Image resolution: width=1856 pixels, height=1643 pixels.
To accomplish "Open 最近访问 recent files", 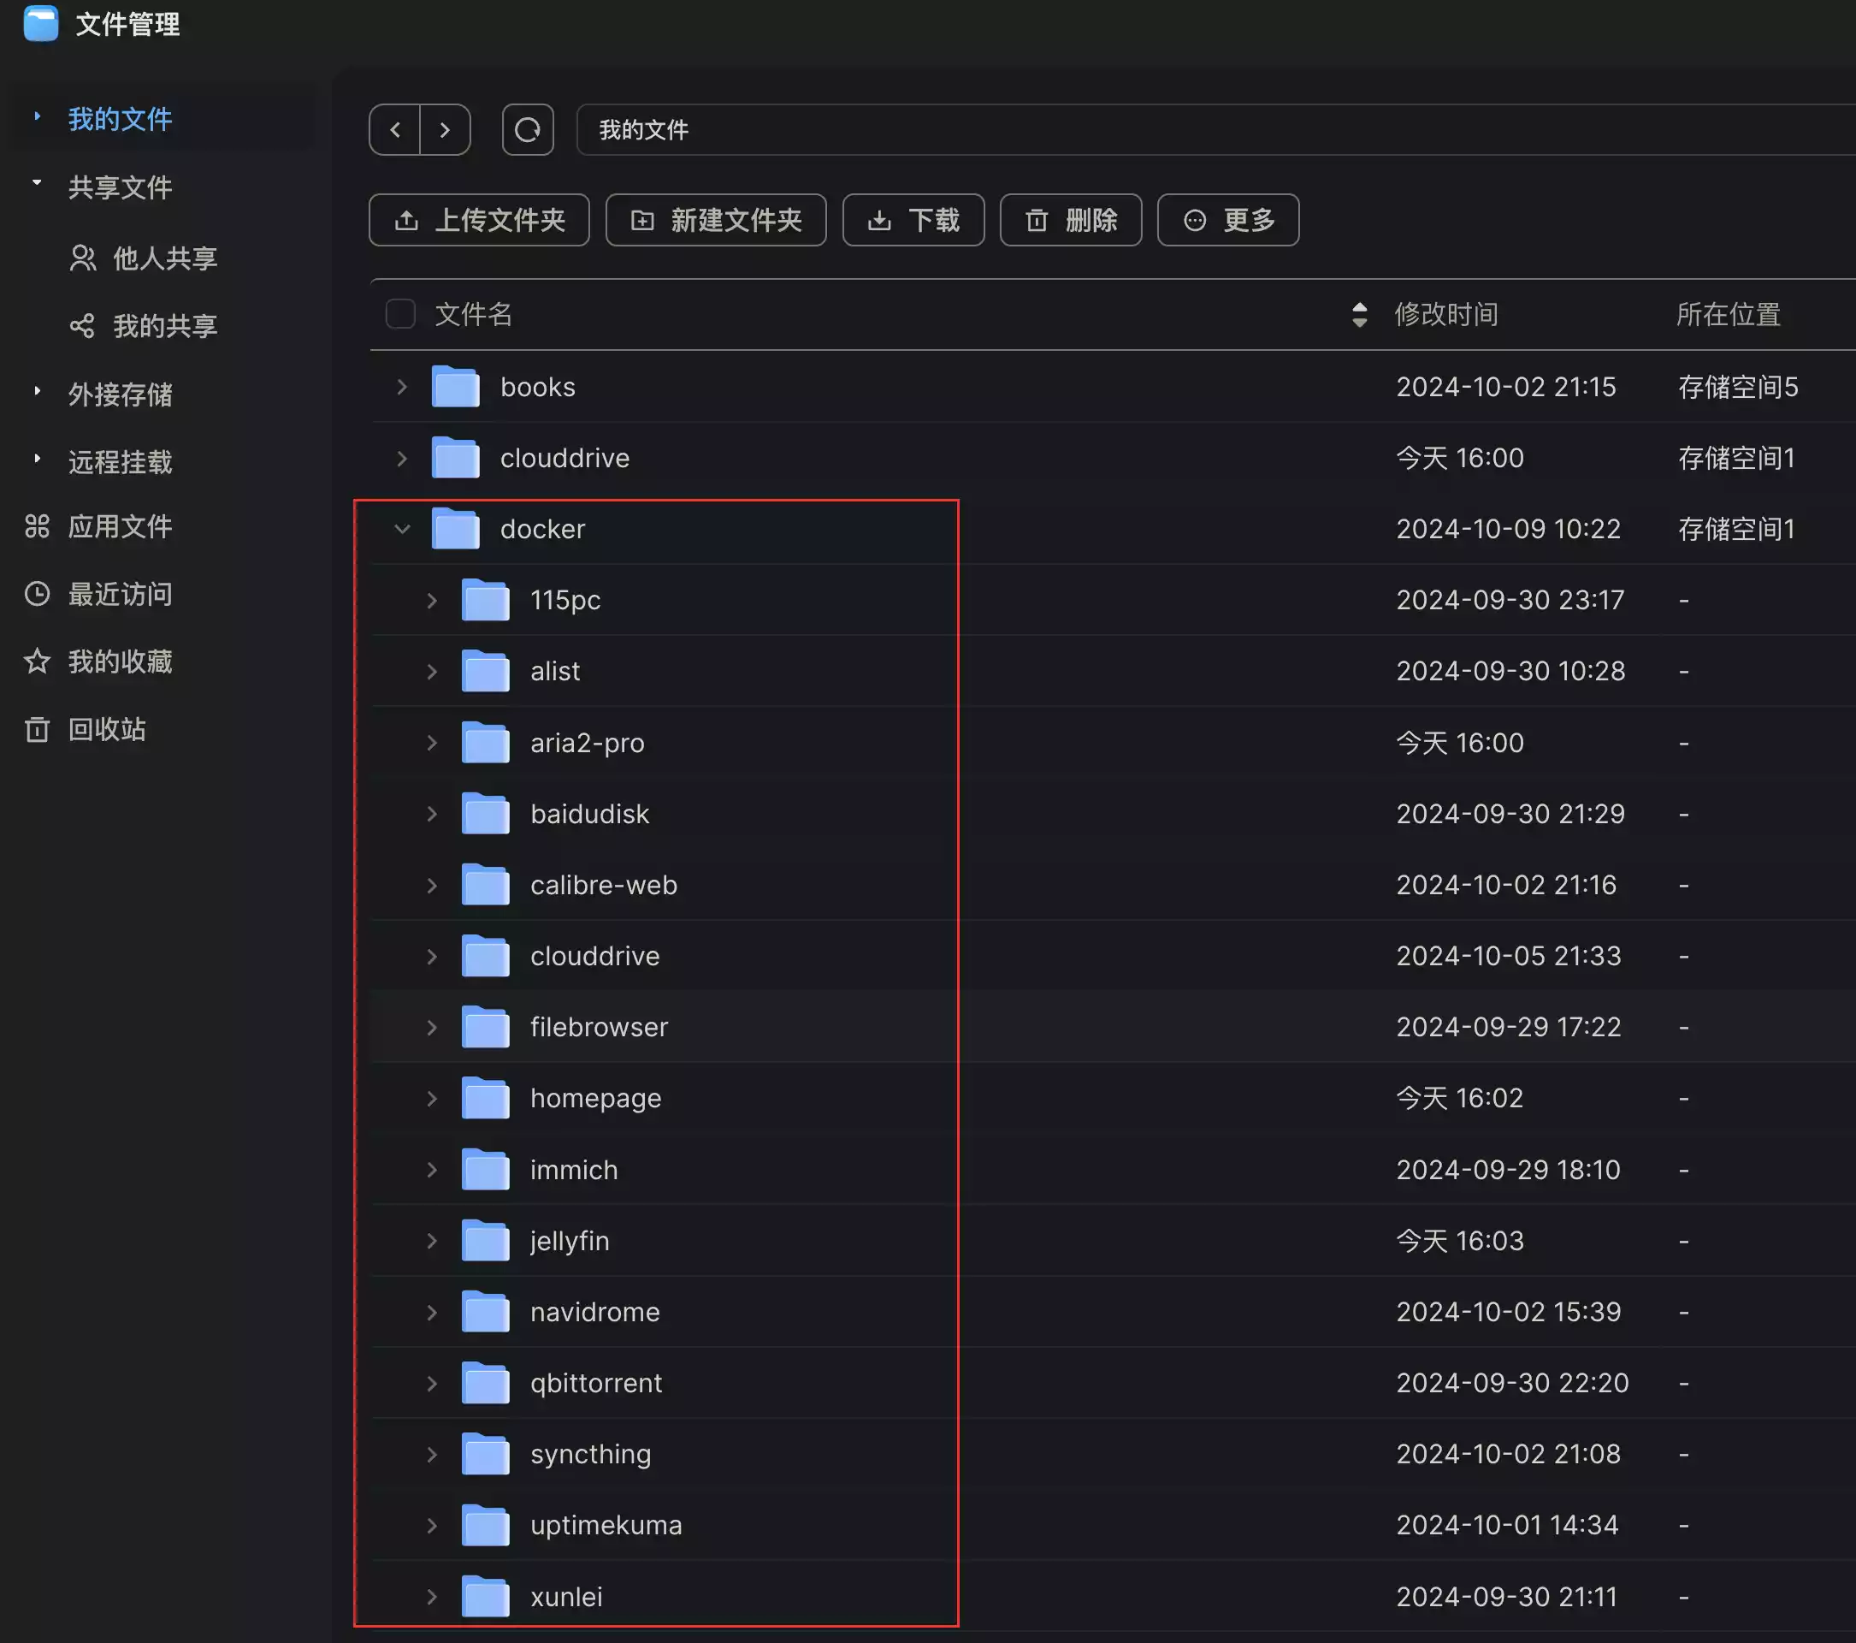I will pyautogui.click(x=119, y=594).
